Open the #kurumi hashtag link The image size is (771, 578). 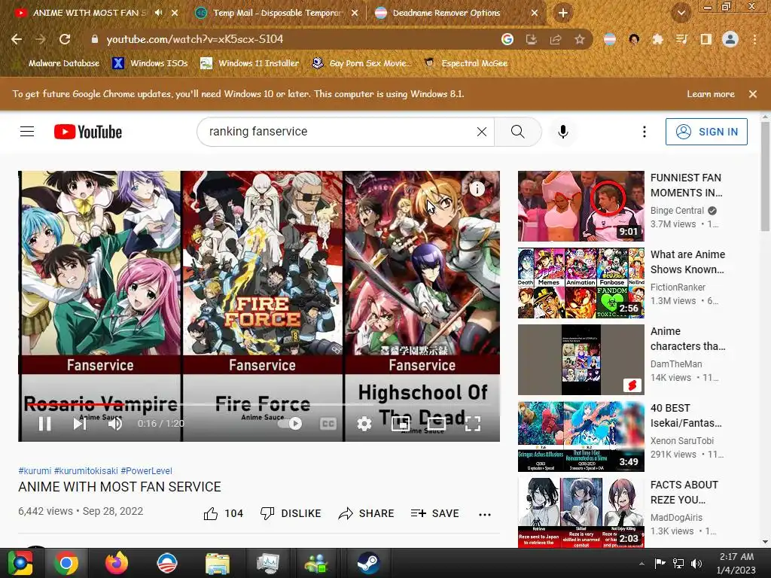35,471
